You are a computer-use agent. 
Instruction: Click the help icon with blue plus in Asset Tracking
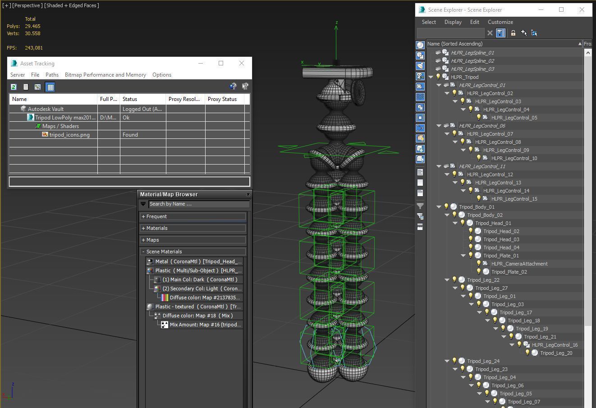tap(233, 86)
